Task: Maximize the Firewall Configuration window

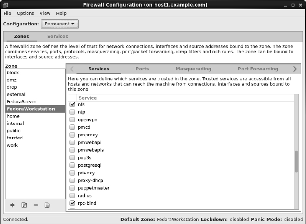Action: 293,5
